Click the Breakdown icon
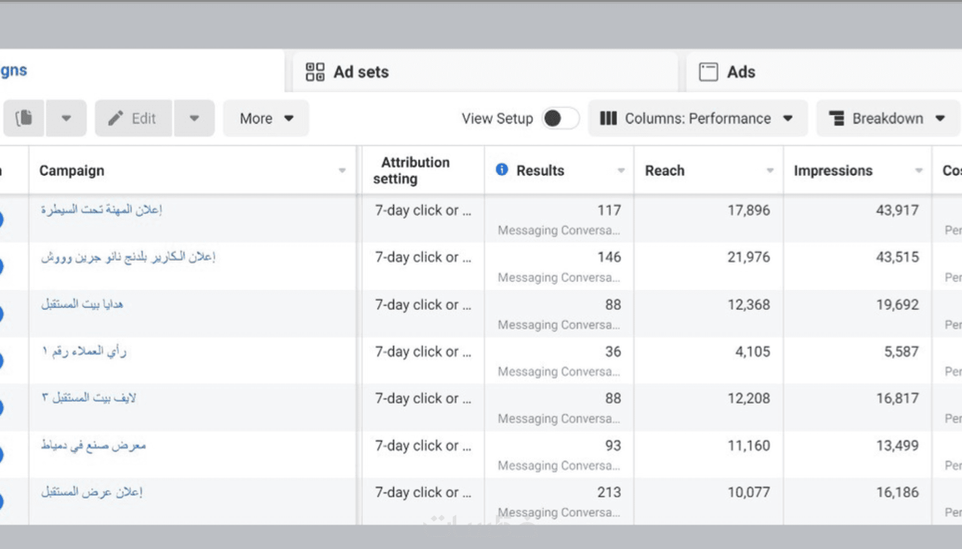 836,118
